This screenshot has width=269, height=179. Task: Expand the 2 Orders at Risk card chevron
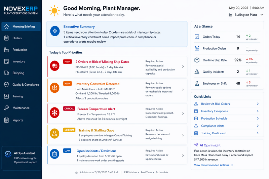pyautogui.click(x=183, y=66)
